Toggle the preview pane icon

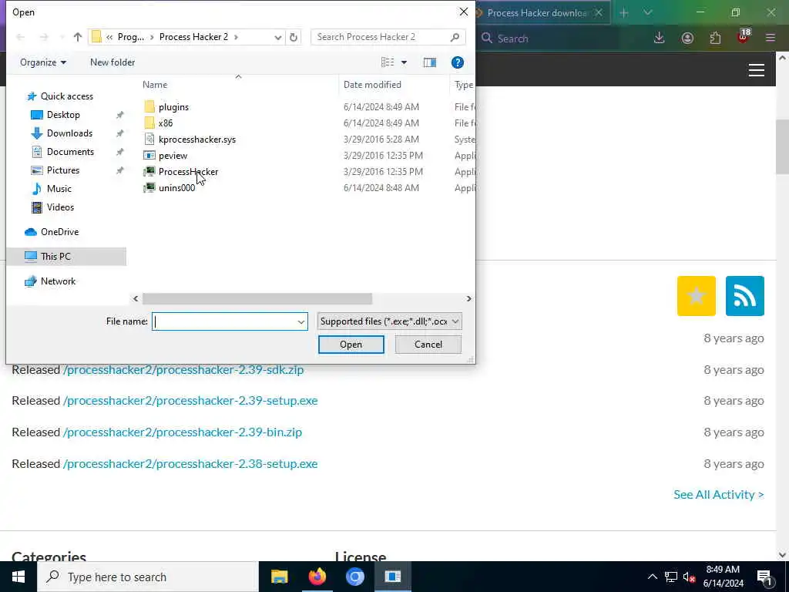click(430, 62)
